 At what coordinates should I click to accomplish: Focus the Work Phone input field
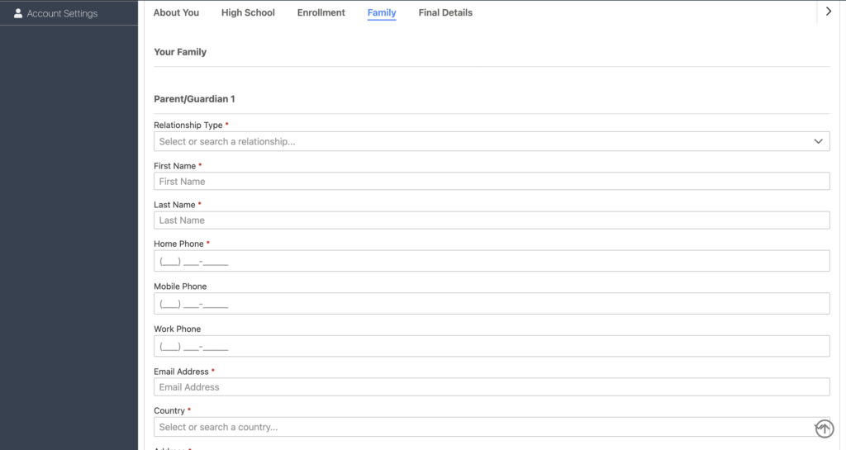pyautogui.click(x=492, y=346)
